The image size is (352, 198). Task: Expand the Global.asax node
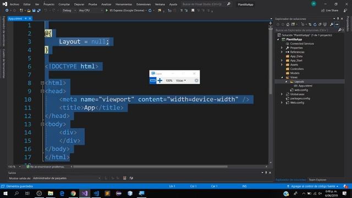(282, 94)
